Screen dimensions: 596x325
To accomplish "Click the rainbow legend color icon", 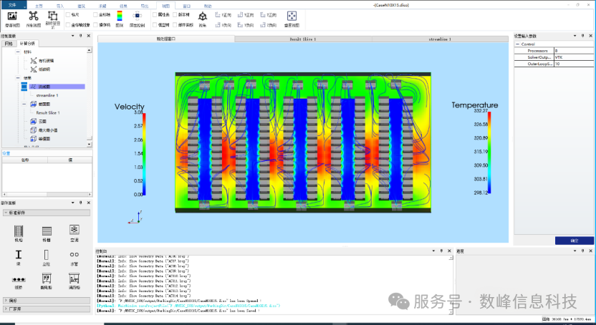I will tap(120, 16).
